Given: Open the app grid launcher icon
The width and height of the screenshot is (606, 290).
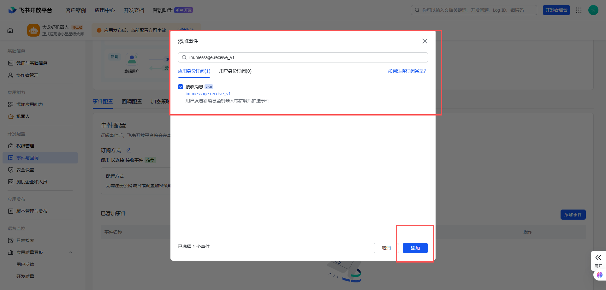Looking at the screenshot, I should pos(579,10).
